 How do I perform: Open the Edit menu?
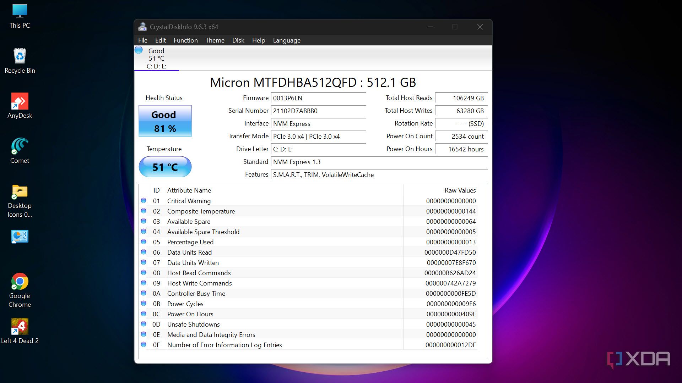click(x=161, y=40)
